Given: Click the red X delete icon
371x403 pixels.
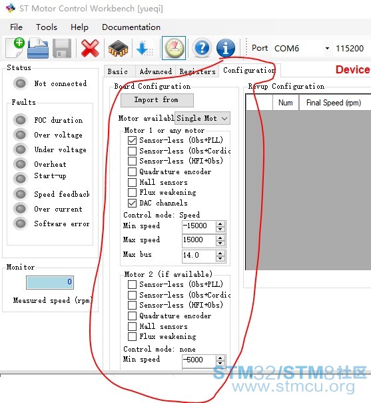Looking at the screenshot, I should pyautogui.click(x=90, y=48).
